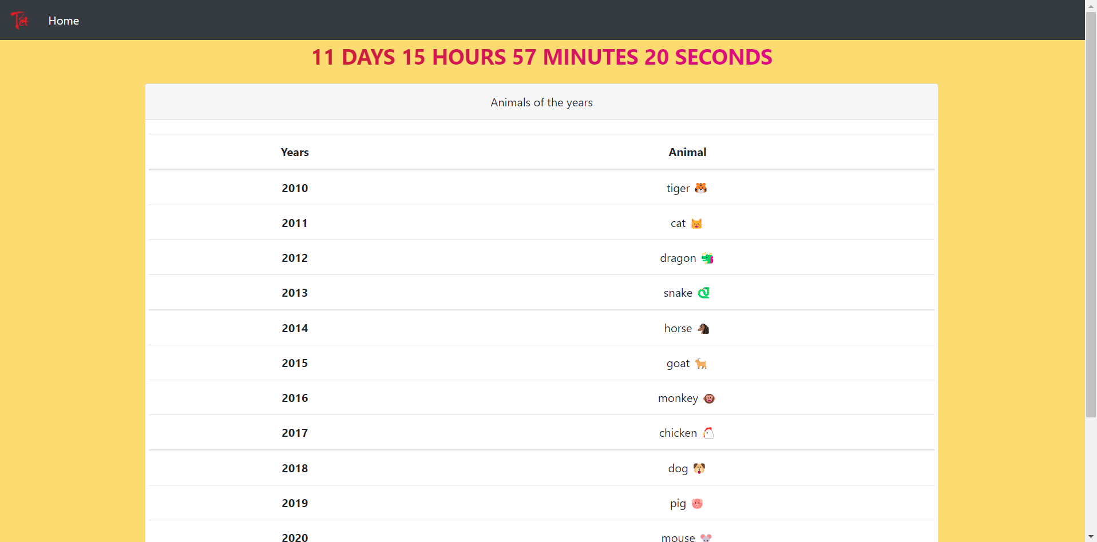1097x542 pixels.
Task: Click the scrollbar down arrow
Action: (x=1091, y=537)
